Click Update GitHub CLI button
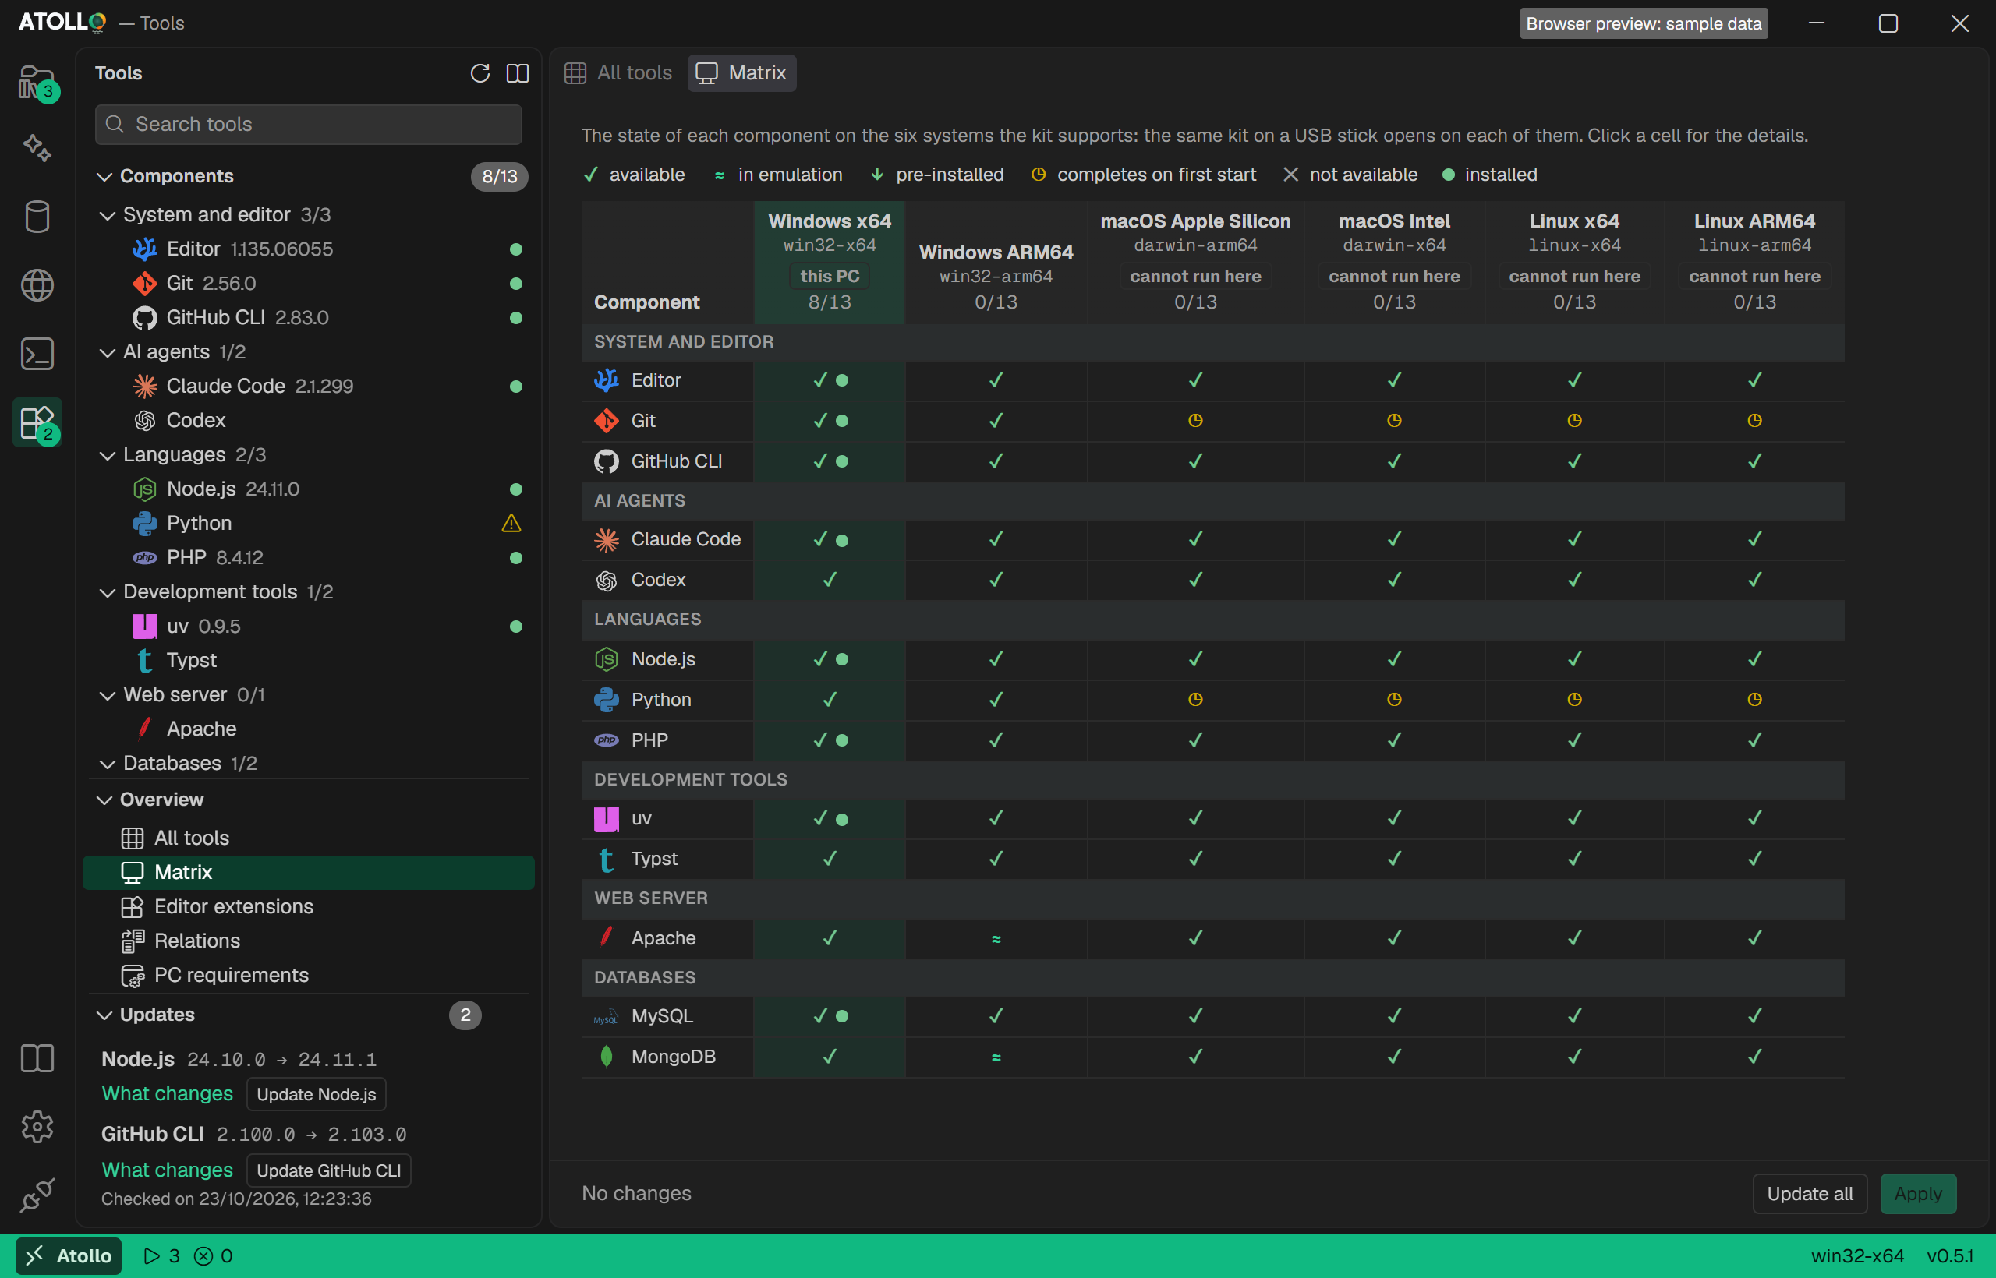The image size is (1996, 1278). coord(329,1170)
